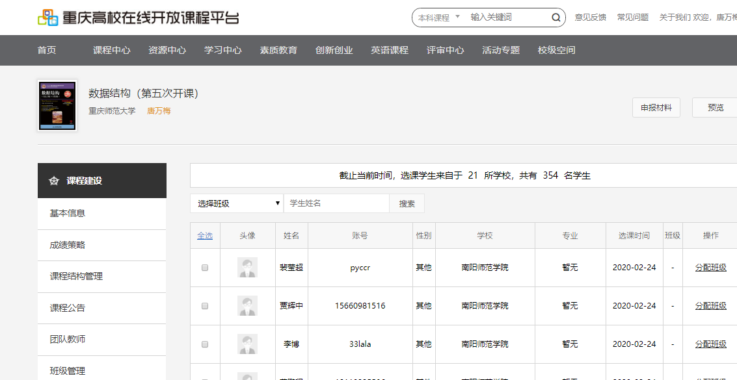Open the data structure course cover thumbnail
The height and width of the screenshot is (380, 737).
click(57, 105)
